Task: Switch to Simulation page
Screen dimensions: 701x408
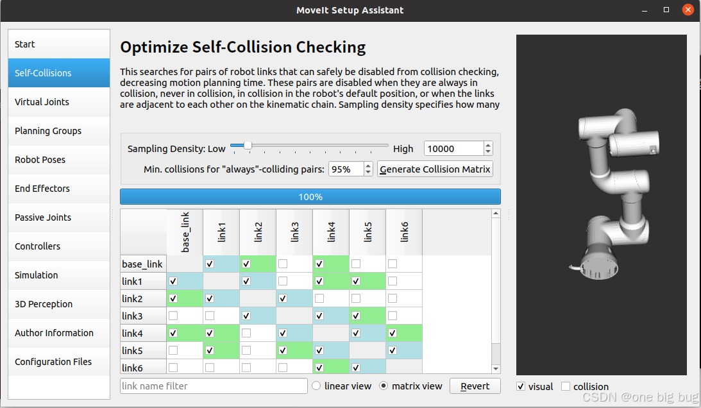Action: pyautogui.click(x=59, y=275)
